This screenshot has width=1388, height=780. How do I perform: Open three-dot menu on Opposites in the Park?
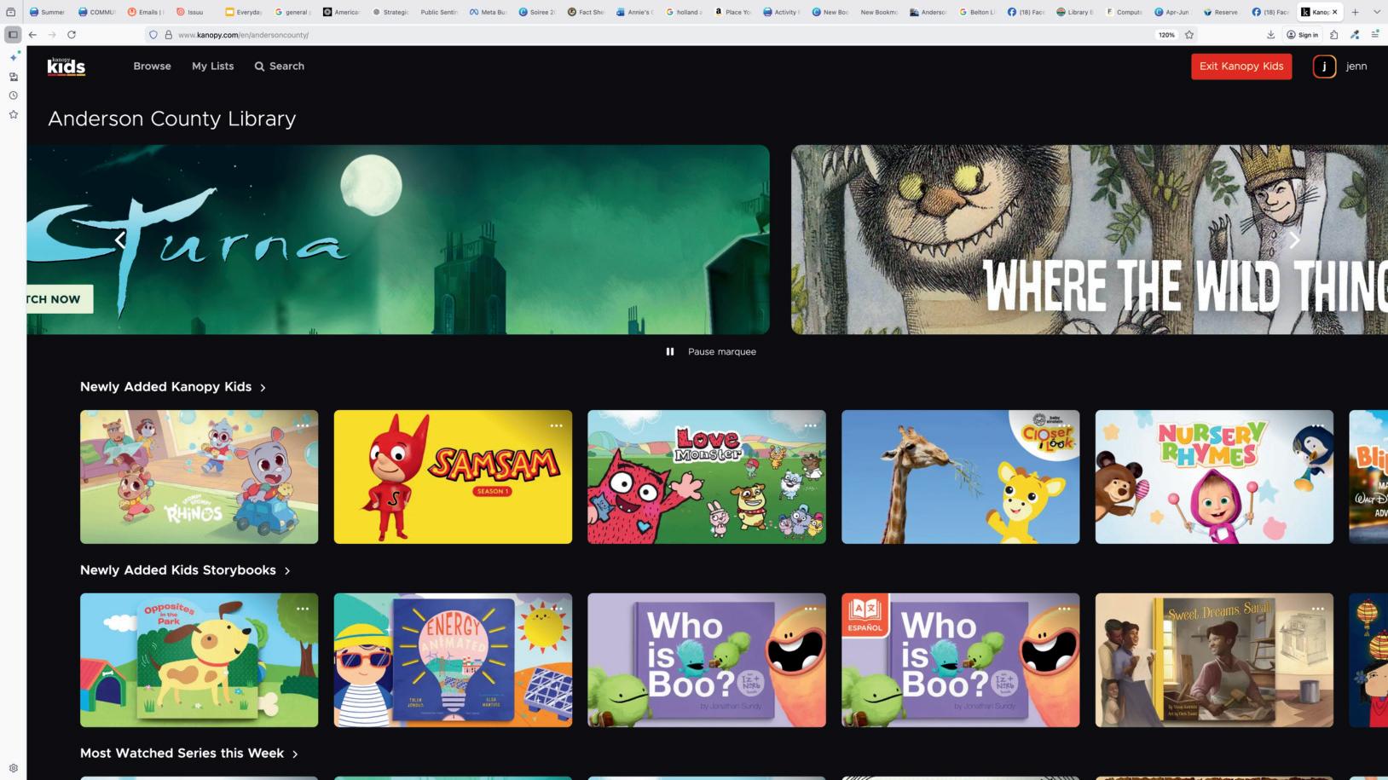click(x=302, y=609)
